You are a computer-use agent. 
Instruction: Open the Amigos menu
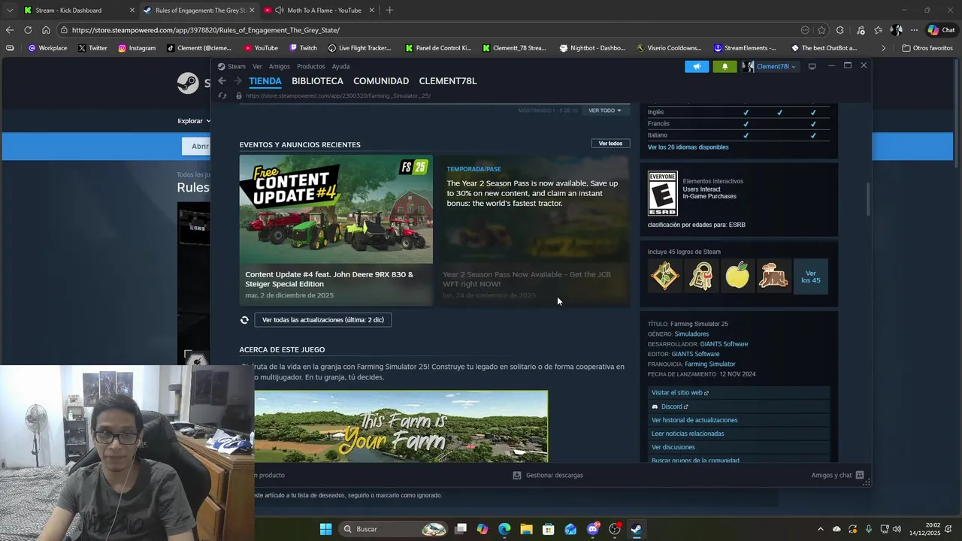coord(280,66)
